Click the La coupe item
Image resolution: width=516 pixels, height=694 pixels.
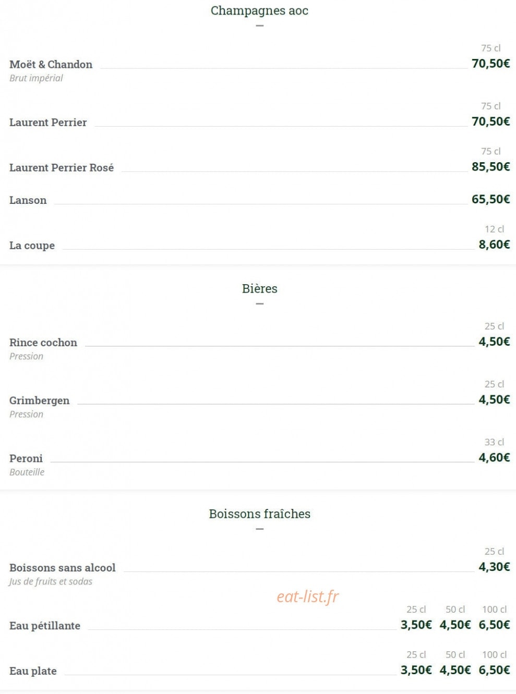32,246
